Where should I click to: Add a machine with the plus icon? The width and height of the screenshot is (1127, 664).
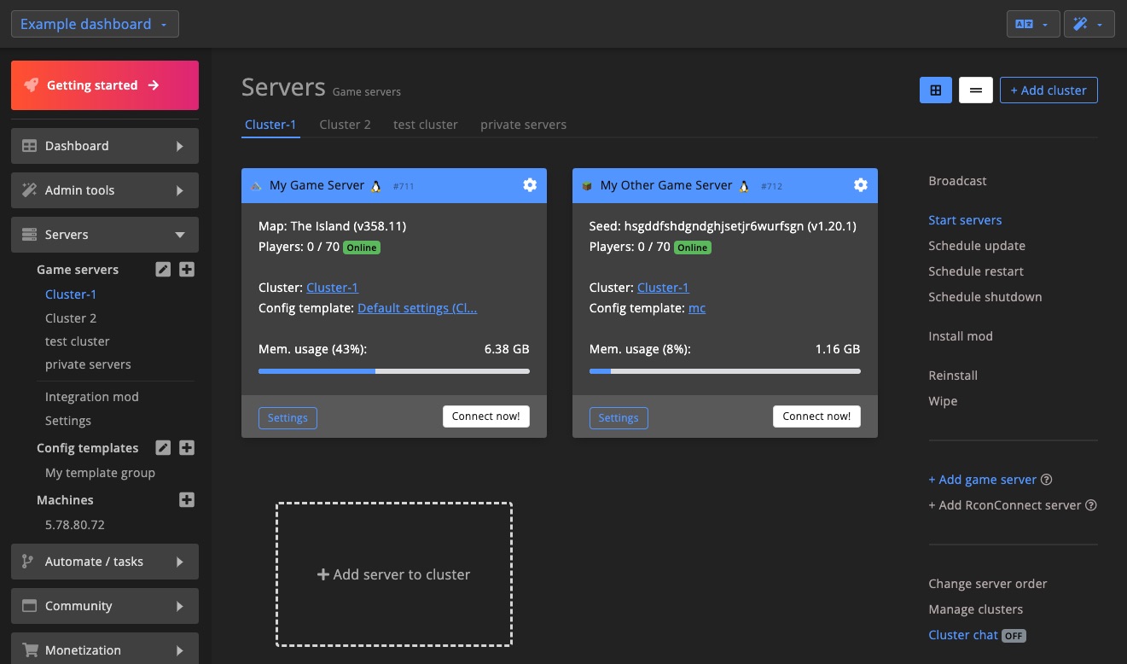pyautogui.click(x=187, y=500)
